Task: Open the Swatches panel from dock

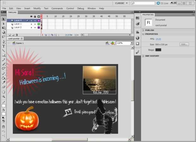Action: (x=138, y=18)
